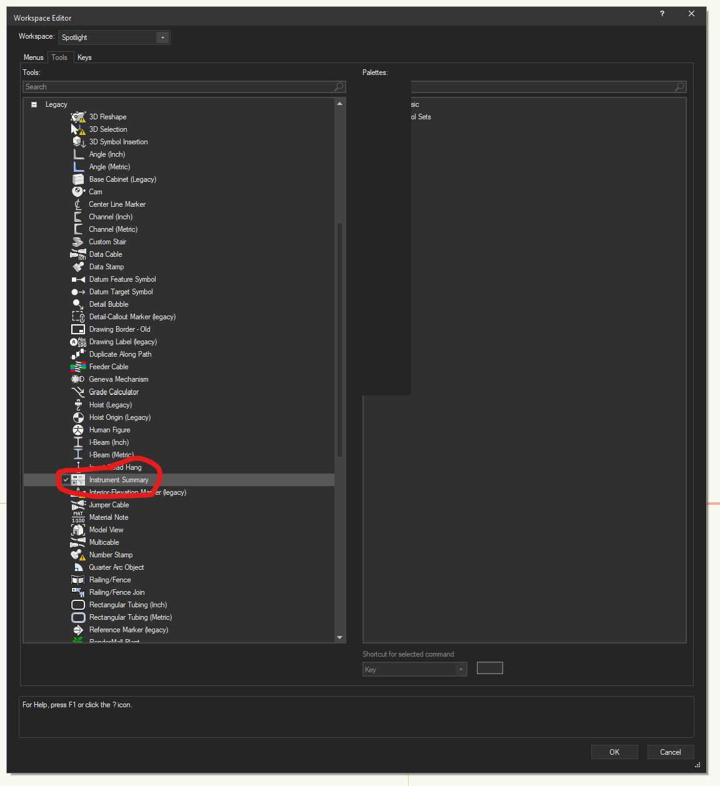Select the Data Cable tool icon
The height and width of the screenshot is (786, 720).
[x=78, y=254]
